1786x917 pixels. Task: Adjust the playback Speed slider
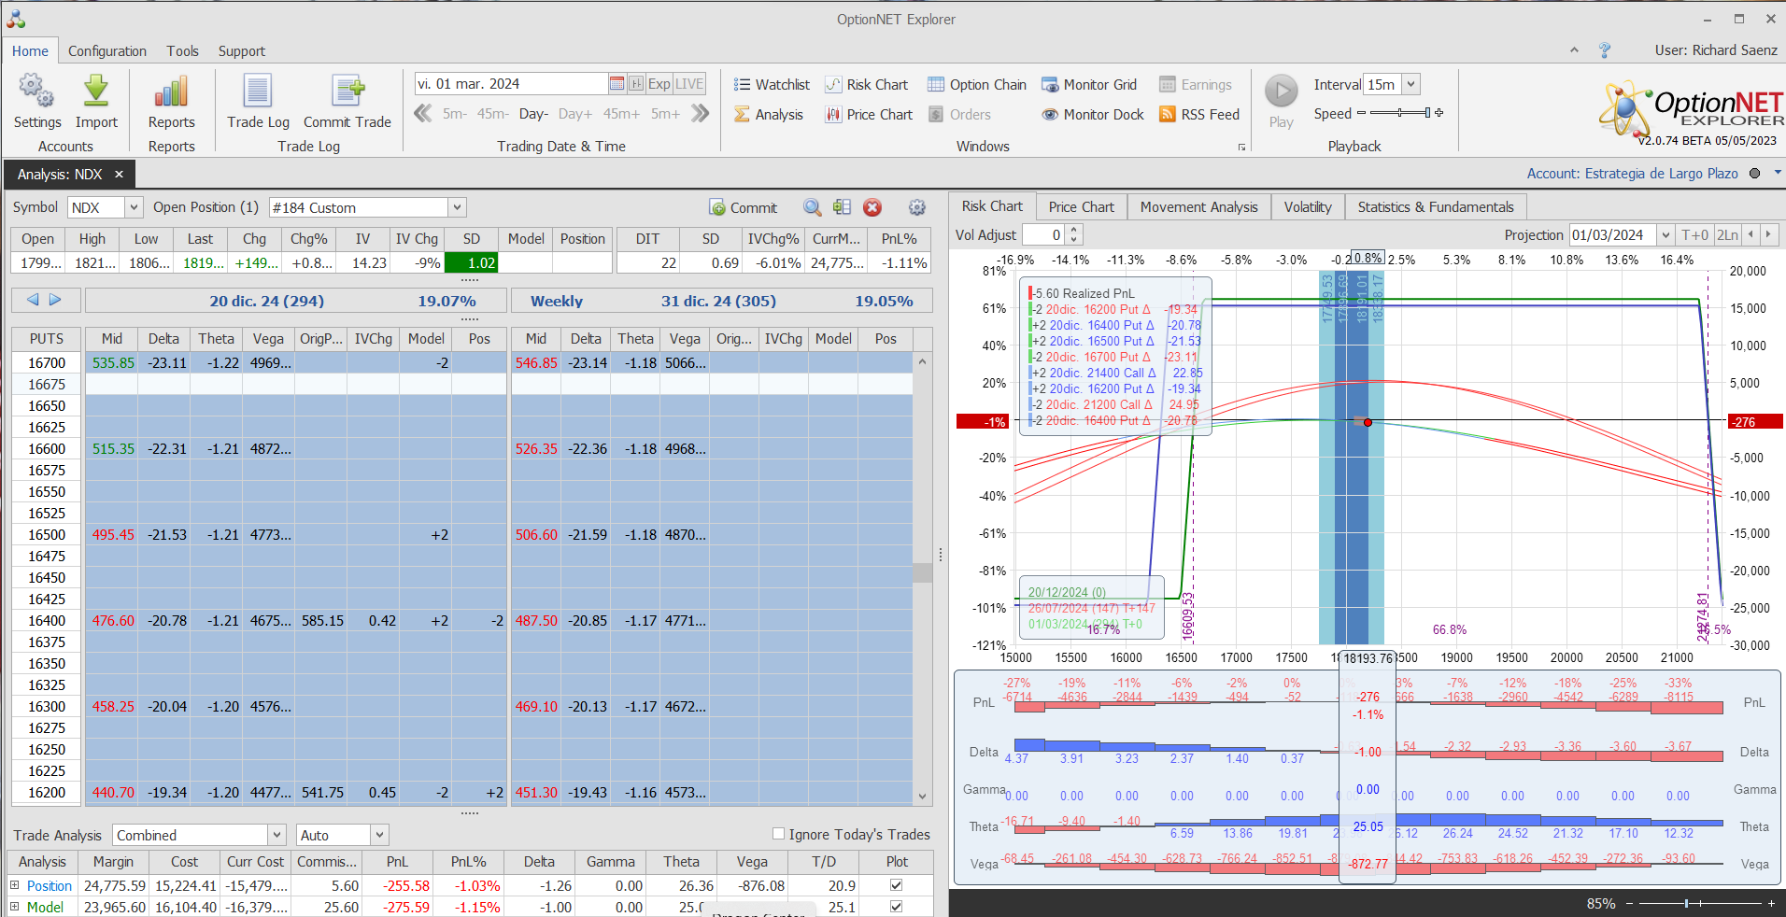coord(1400,113)
